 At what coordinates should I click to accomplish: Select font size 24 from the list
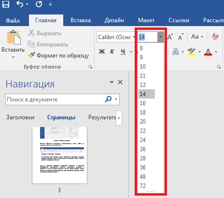[151, 140]
